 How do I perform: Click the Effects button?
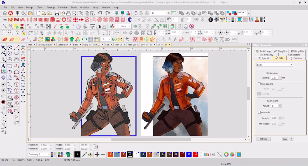tap(263, 139)
